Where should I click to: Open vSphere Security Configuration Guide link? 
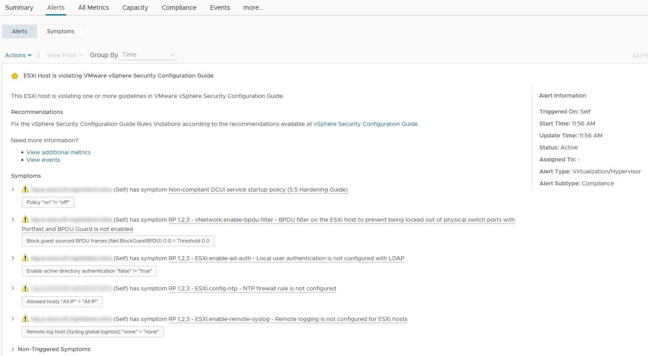pos(366,124)
